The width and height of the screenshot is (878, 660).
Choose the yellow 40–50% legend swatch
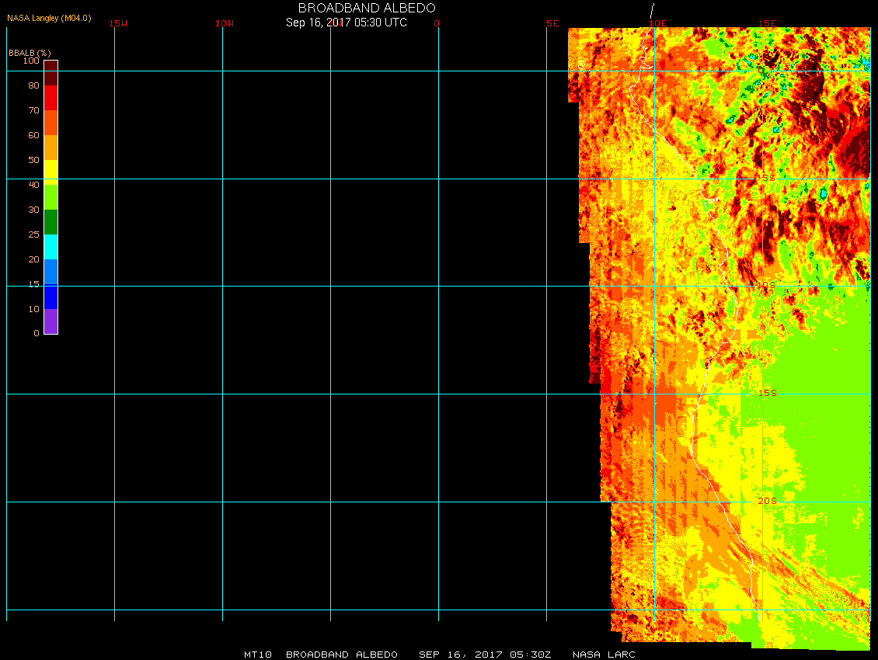click(51, 172)
